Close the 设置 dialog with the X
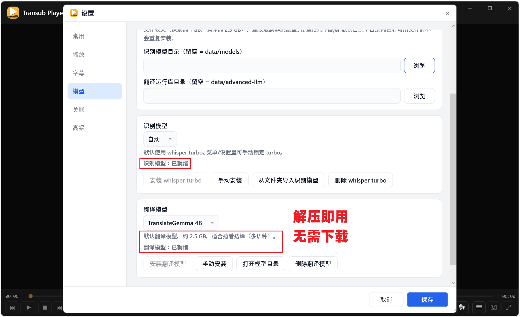 tap(448, 13)
